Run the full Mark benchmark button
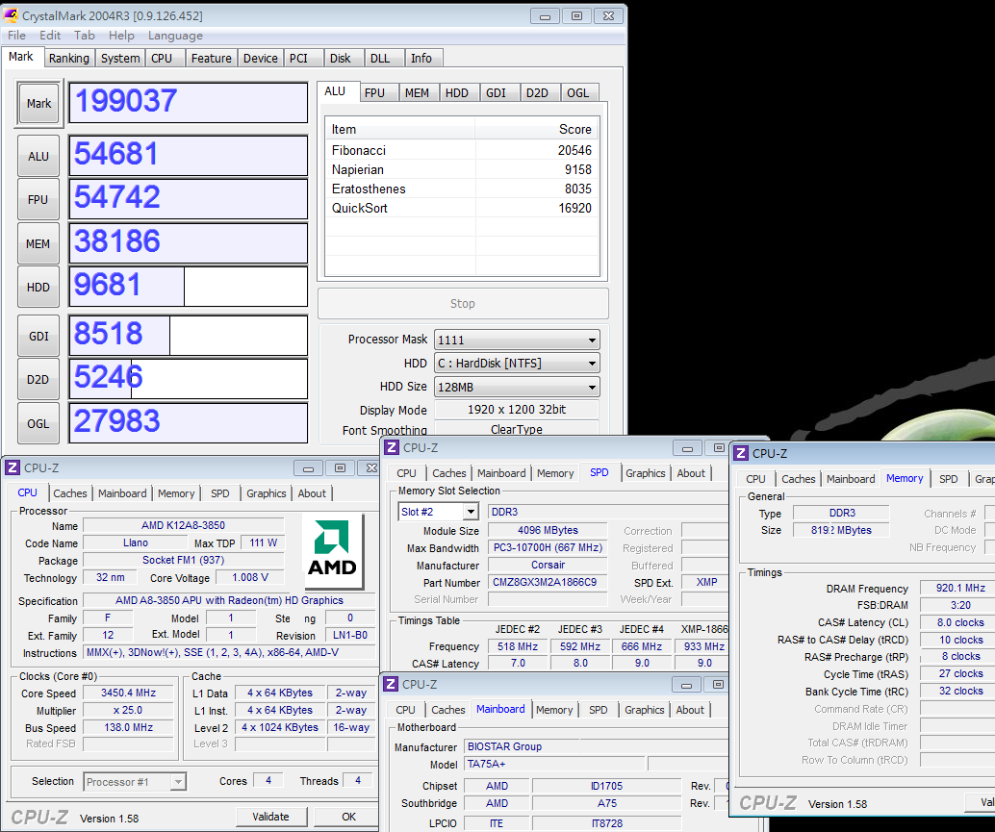Viewport: 995px width, 832px height. click(x=38, y=103)
